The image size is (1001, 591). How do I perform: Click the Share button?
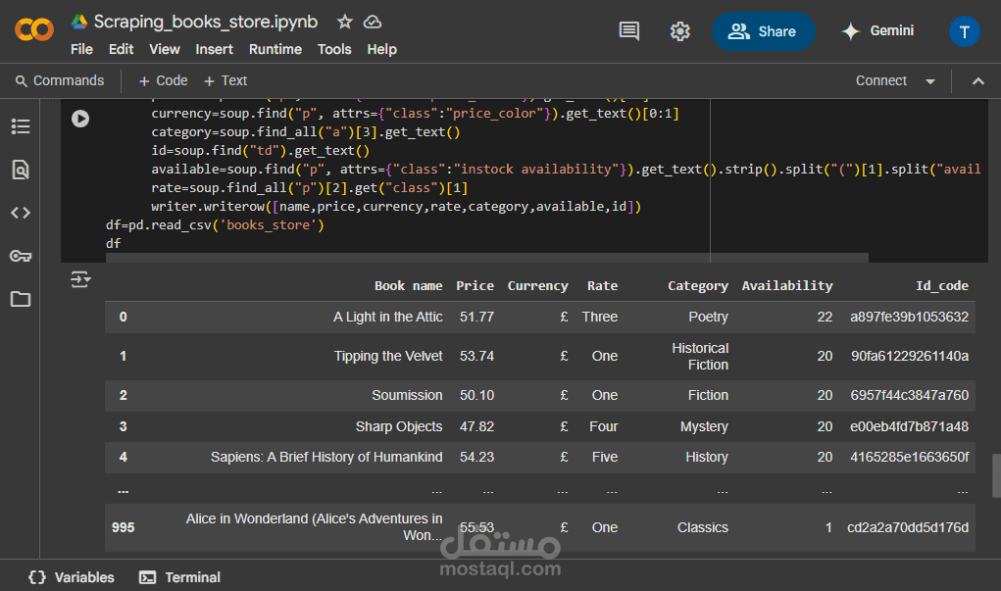point(763,31)
